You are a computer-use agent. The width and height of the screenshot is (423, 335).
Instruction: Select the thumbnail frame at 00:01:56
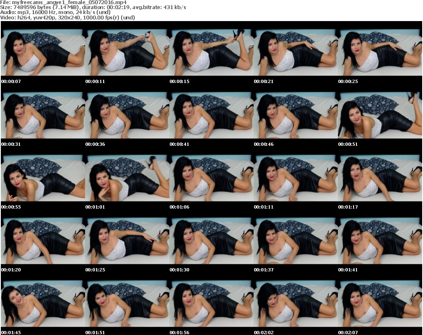point(211,304)
